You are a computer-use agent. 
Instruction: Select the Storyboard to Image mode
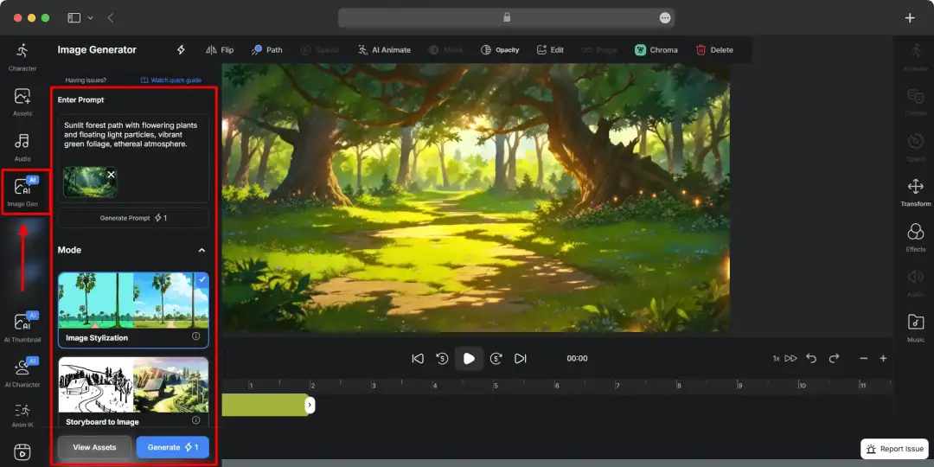point(133,393)
